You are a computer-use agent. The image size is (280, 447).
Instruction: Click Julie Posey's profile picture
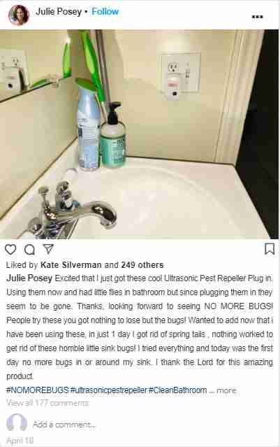point(19,15)
